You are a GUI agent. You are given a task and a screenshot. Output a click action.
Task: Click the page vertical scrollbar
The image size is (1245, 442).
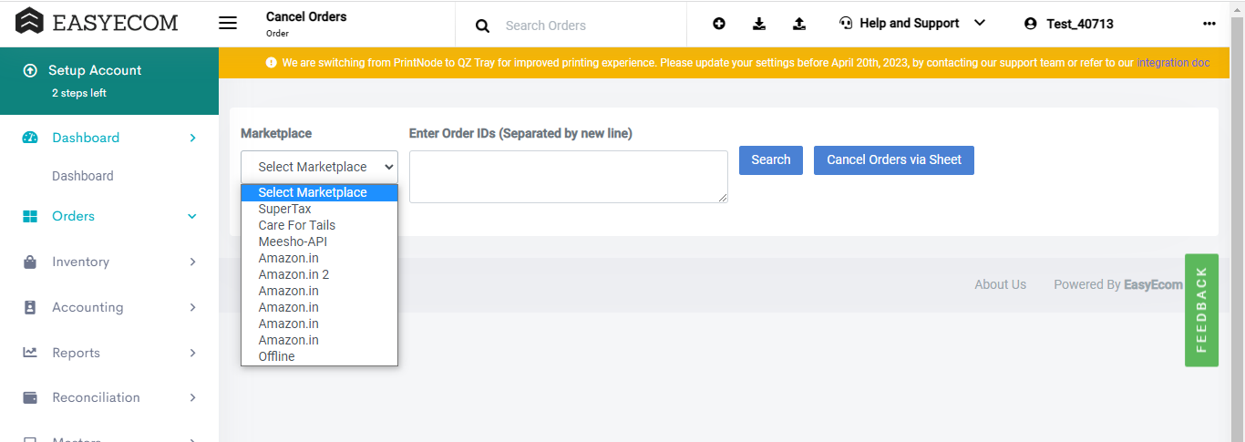pyautogui.click(x=1238, y=221)
